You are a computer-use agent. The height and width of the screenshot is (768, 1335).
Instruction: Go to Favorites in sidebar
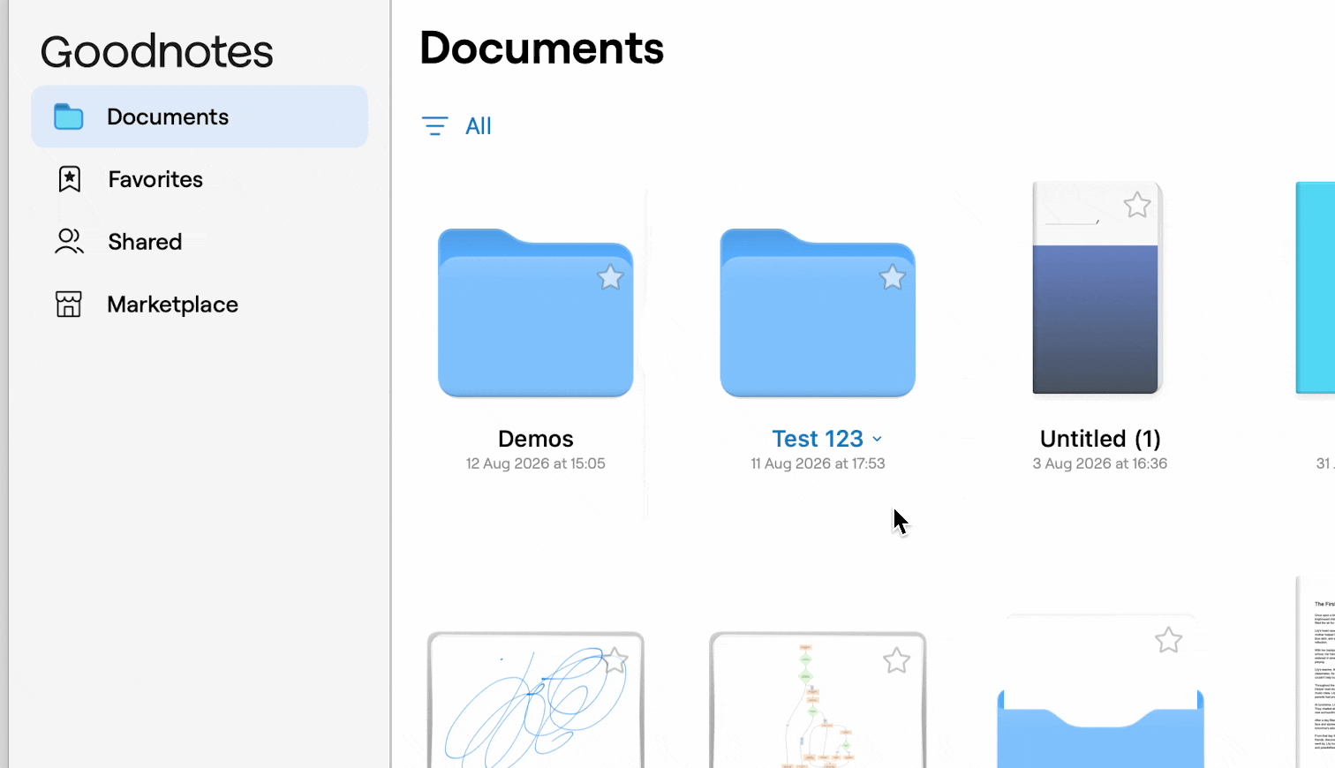(x=155, y=179)
